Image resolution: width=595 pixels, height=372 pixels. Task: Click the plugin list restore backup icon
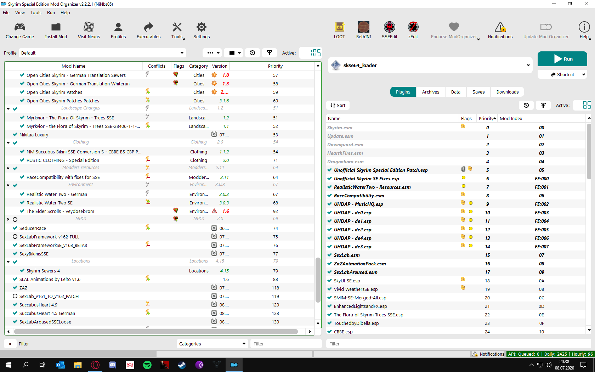[x=526, y=105]
